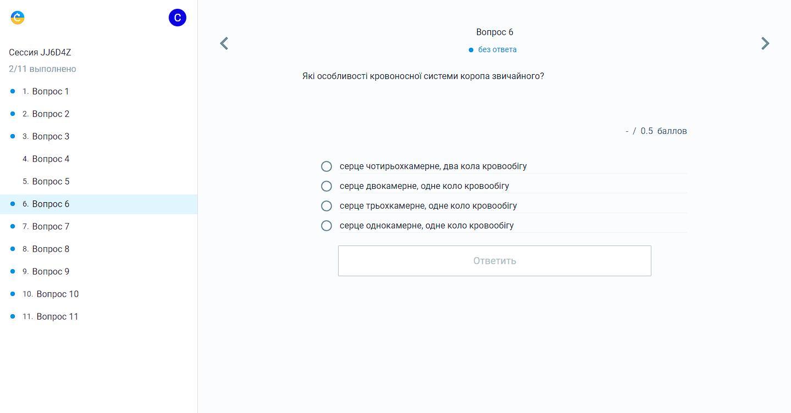Open Вопрос 1 in the sidebar
The width and height of the screenshot is (791, 413).
pyautogui.click(x=51, y=92)
